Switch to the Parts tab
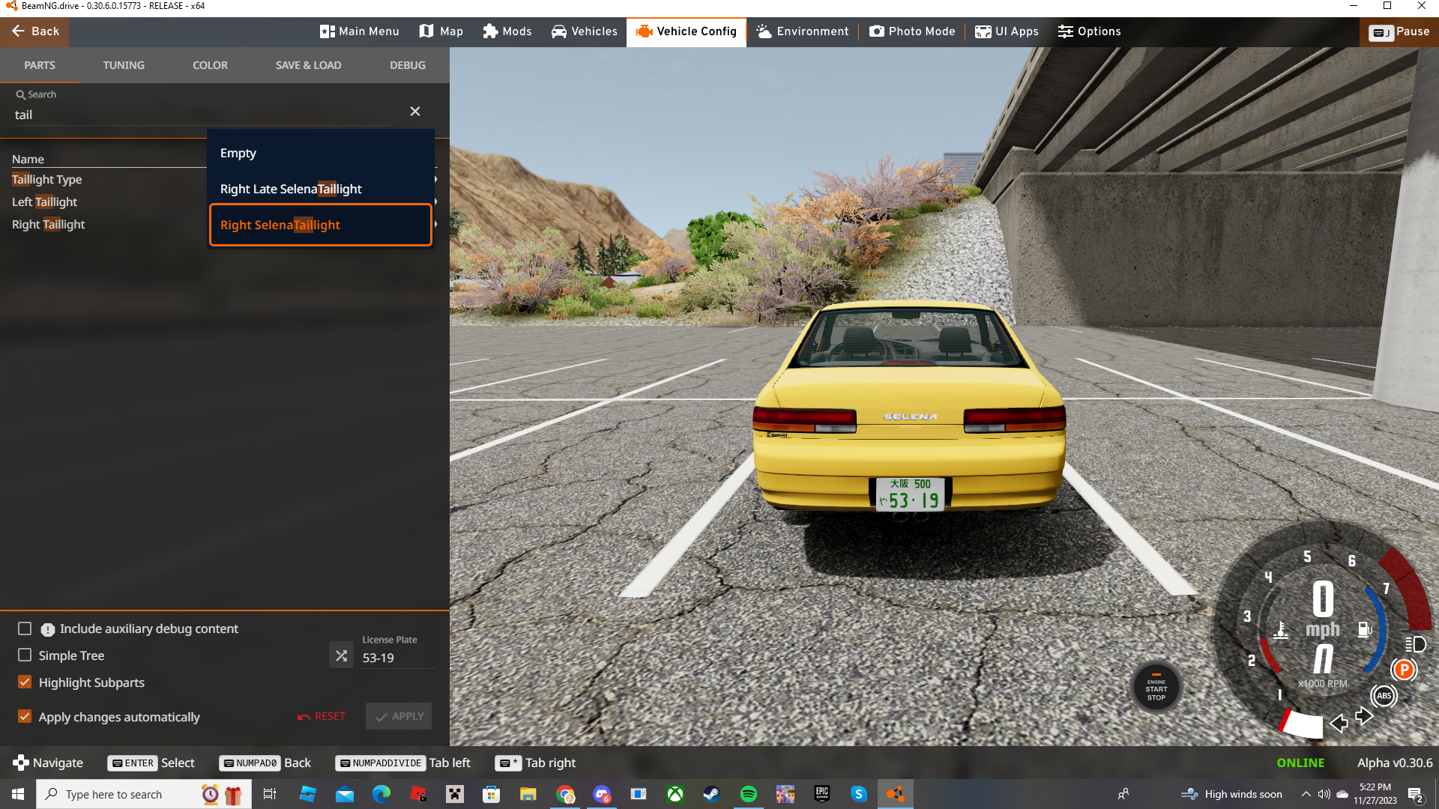Image resolution: width=1439 pixels, height=809 pixels. (40, 65)
